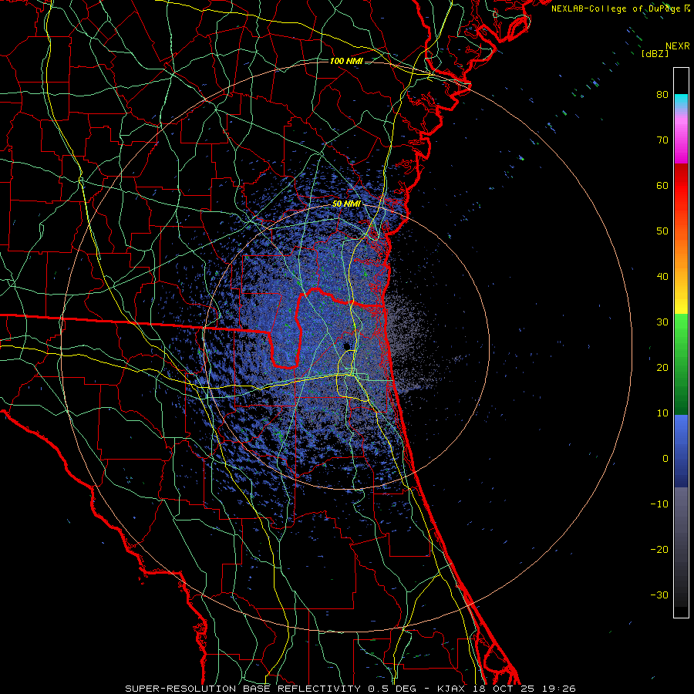Click the -10 value on the dBZ scale
694x694 pixels.
click(659, 504)
